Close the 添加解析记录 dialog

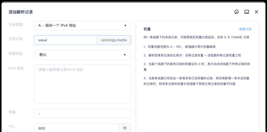pyautogui.click(x=256, y=12)
